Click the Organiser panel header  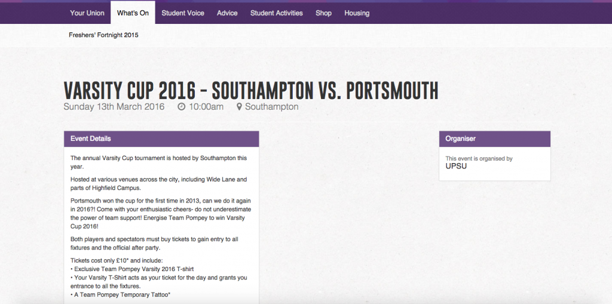click(494, 139)
